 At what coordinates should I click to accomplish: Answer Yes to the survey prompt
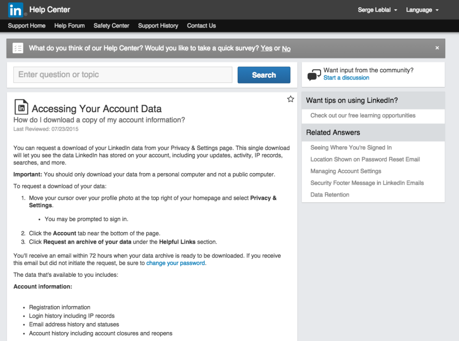pos(266,48)
